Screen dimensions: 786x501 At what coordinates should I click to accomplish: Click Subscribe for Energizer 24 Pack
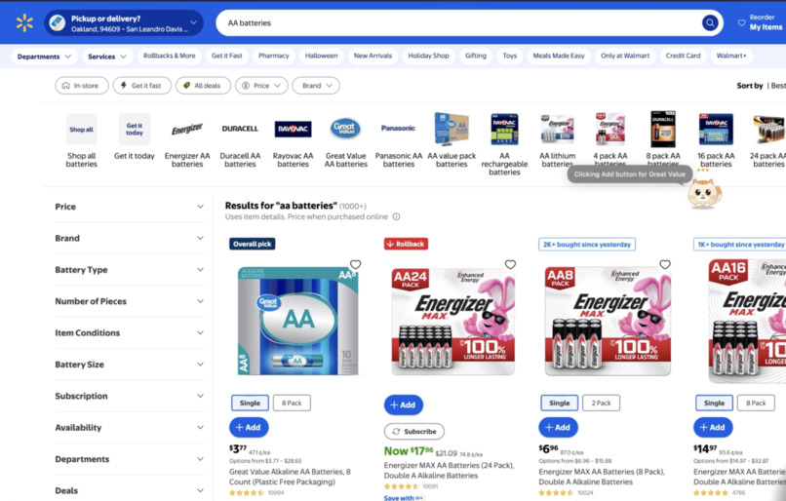414,432
